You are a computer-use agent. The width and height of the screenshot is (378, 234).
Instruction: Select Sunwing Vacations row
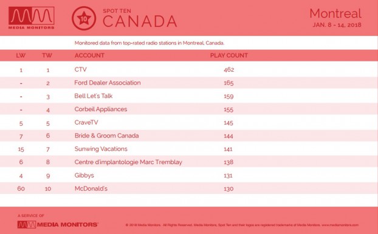[189, 149]
